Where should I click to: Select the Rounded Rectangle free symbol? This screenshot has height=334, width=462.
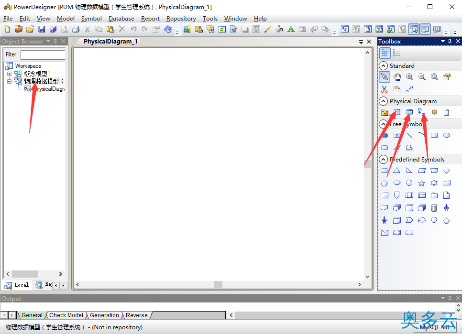click(385, 148)
